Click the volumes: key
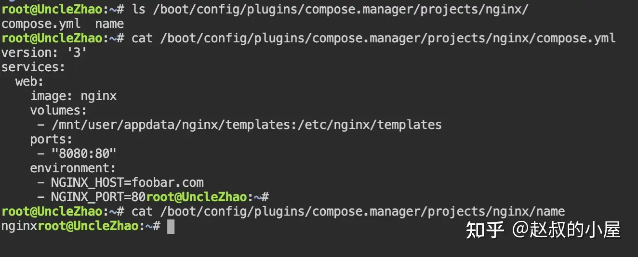Image resolution: width=638 pixels, height=257 pixels. 58,110
